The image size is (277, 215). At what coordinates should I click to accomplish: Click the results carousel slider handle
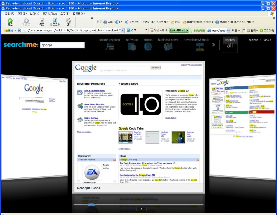coord(91,205)
